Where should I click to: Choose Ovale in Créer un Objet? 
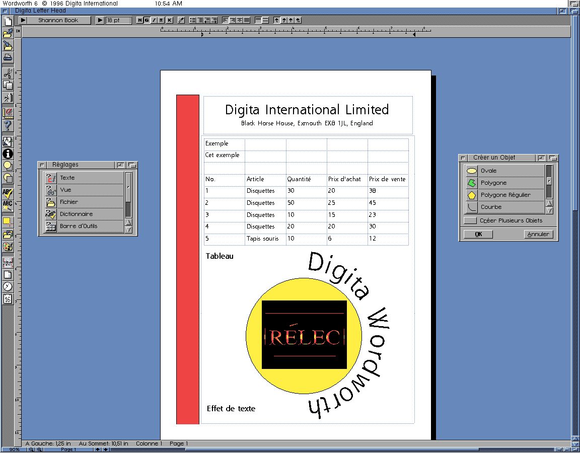click(504, 171)
